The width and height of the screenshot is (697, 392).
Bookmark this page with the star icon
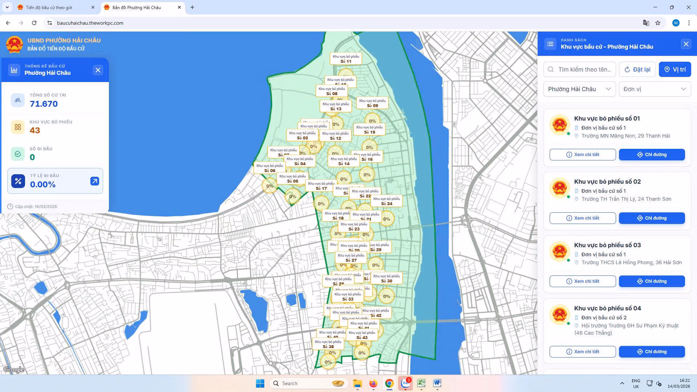tap(658, 23)
